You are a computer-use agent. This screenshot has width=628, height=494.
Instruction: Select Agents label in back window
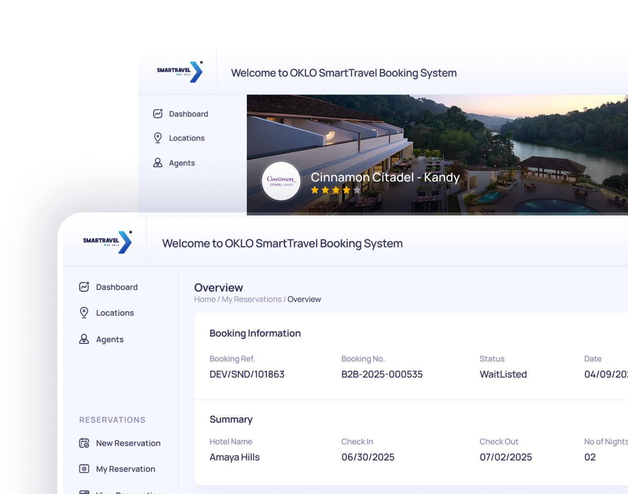[182, 163]
